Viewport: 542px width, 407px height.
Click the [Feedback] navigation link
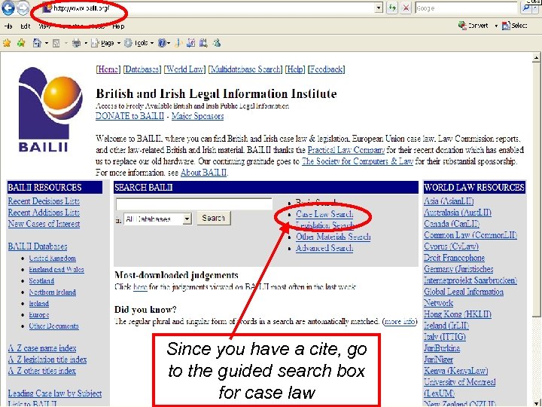[326, 69]
